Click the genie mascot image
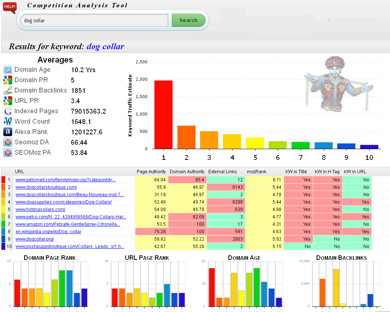The width and height of the screenshot is (390, 312). [x=338, y=84]
